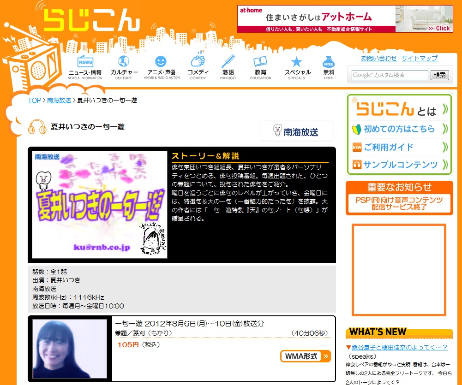Open the News & Information category icon
The image size is (462, 385).
tap(85, 67)
